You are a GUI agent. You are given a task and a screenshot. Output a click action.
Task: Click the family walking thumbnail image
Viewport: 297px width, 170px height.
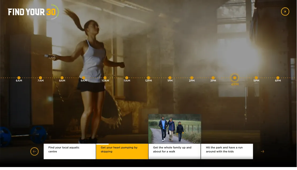175,129
